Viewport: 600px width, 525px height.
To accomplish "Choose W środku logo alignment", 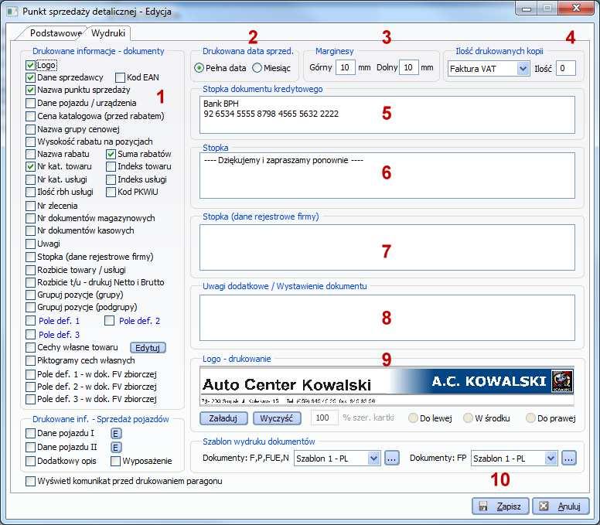I will tap(468, 418).
